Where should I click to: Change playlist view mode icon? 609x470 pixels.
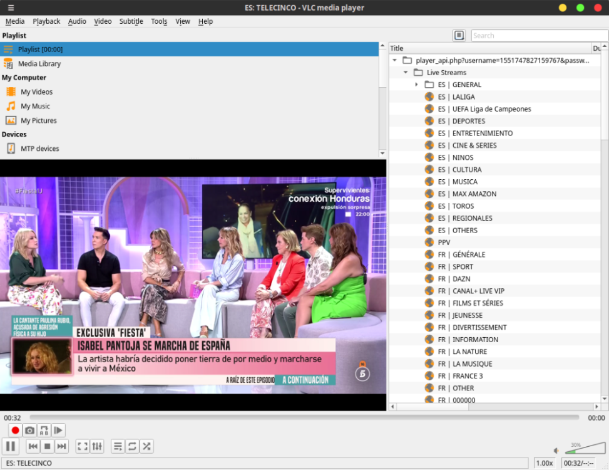459,35
